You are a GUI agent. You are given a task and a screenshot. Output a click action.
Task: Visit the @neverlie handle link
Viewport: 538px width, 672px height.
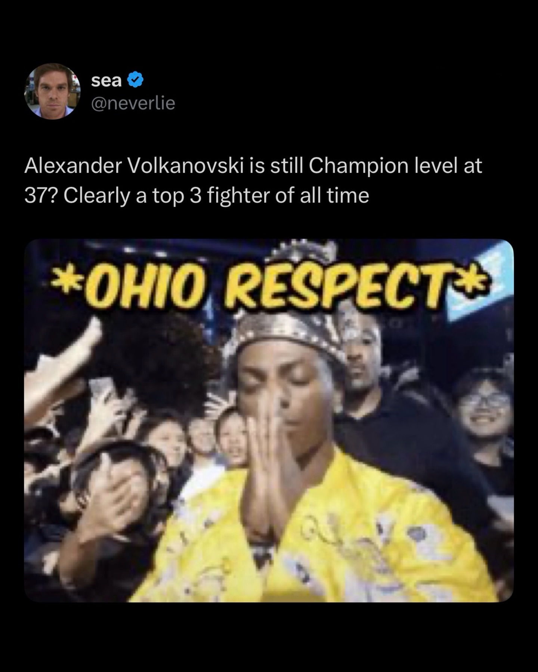tap(133, 103)
